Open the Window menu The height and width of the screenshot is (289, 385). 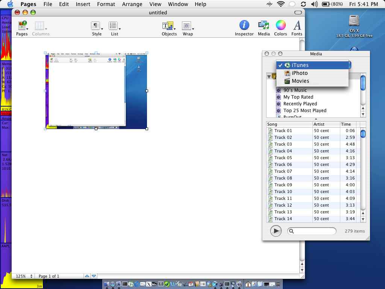(x=178, y=4)
